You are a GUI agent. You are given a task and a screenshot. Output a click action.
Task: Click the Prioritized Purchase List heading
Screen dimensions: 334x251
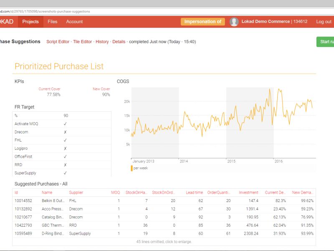(x=59, y=67)
